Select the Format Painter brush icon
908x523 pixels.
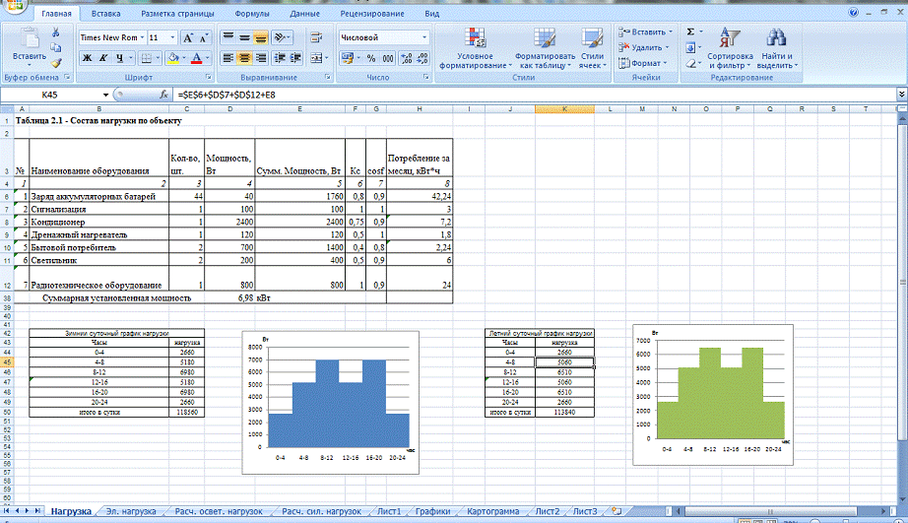pos(56,61)
